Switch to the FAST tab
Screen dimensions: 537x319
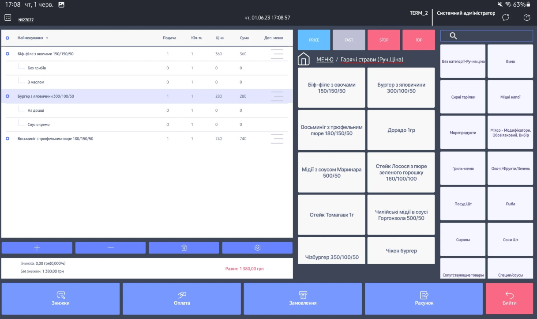coord(349,40)
